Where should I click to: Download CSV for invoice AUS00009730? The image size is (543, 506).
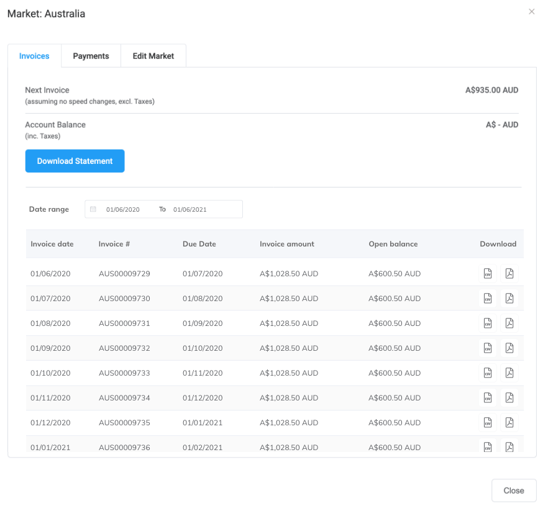488,299
